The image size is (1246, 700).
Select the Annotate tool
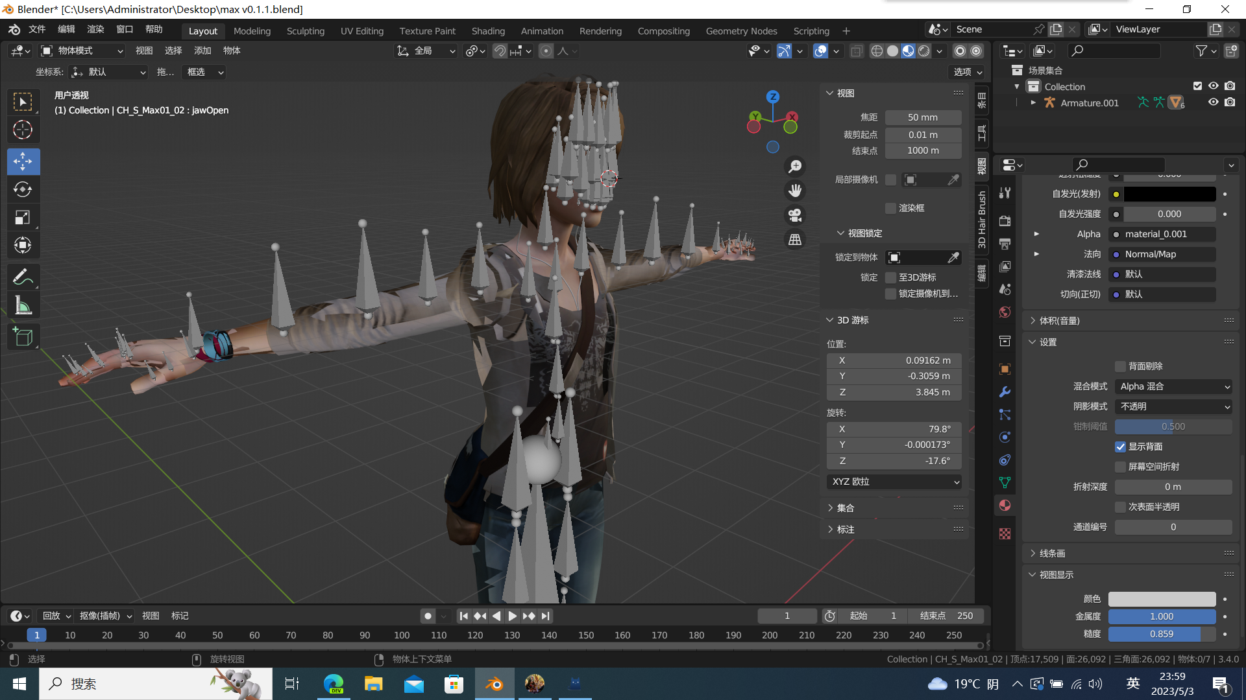[23, 277]
